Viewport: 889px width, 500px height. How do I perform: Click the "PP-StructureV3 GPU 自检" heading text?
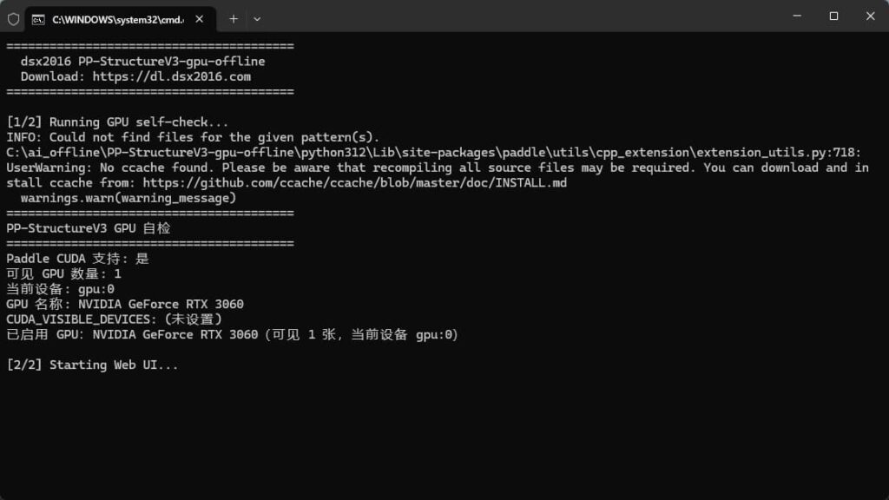click(89, 228)
